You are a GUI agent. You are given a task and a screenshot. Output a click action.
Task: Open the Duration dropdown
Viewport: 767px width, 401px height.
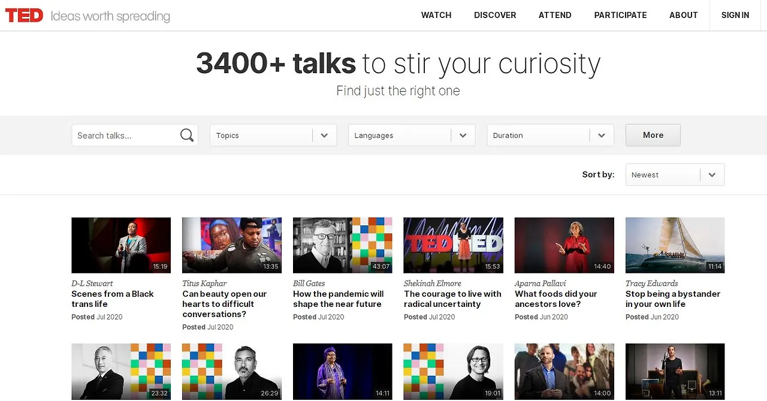[551, 135]
